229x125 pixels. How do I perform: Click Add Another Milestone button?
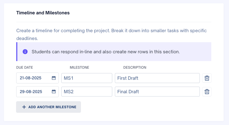click(x=49, y=107)
